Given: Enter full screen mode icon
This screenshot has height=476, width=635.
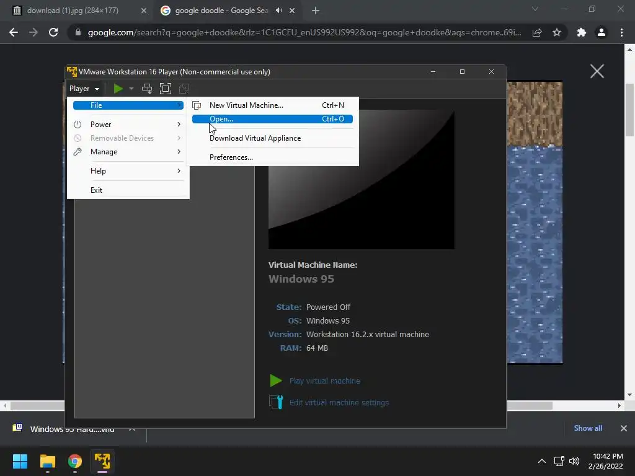Looking at the screenshot, I should pos(165,89).
